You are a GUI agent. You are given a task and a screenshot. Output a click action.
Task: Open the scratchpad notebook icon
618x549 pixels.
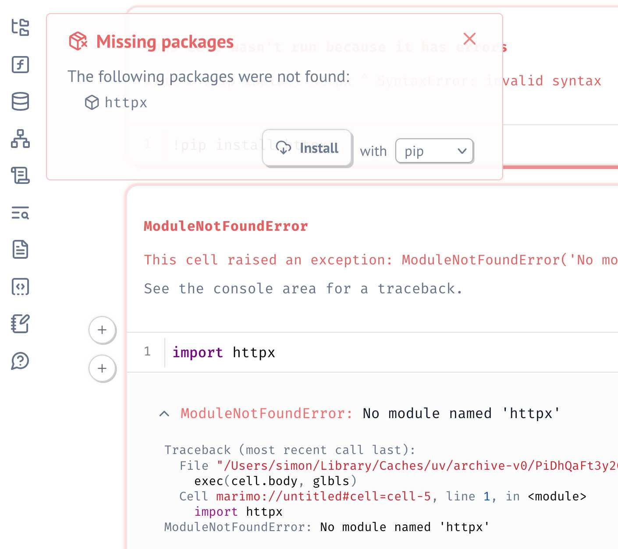pyautogui.click(x=20, y=324)
